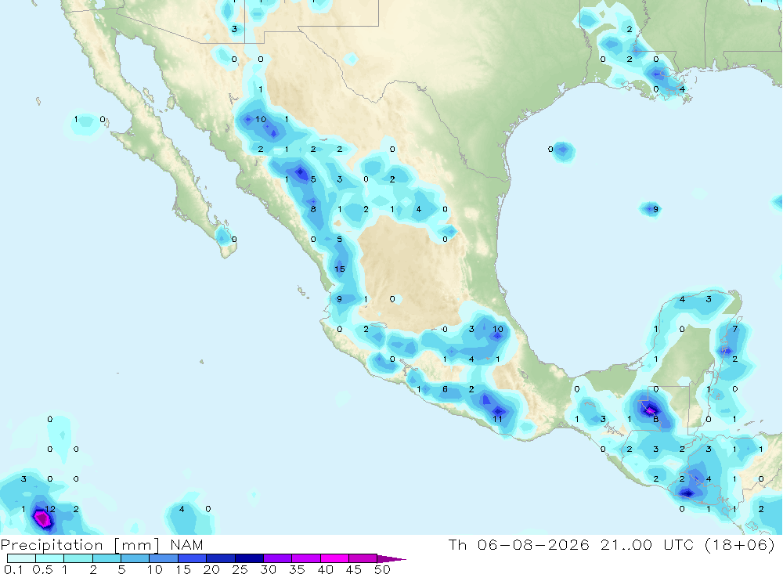The width and height of the screenshot is (783, 574).
Task: Select the 2–5 mm legend swatch
Action: click(x=106, y=558)
